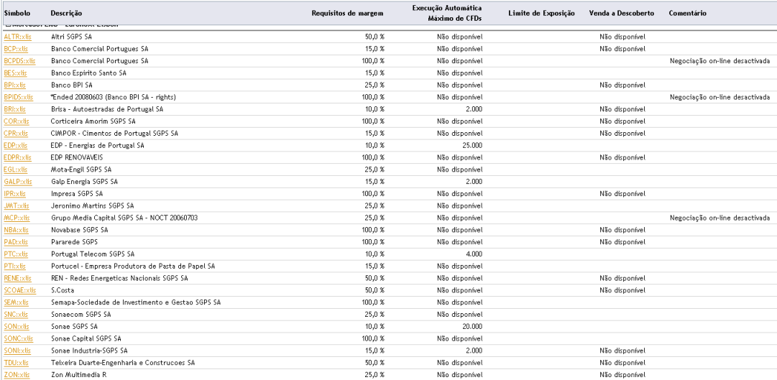Click the Venda a Descoberto column header
Viewport: 777px width, 380px height.
click(x=622, y=14)
